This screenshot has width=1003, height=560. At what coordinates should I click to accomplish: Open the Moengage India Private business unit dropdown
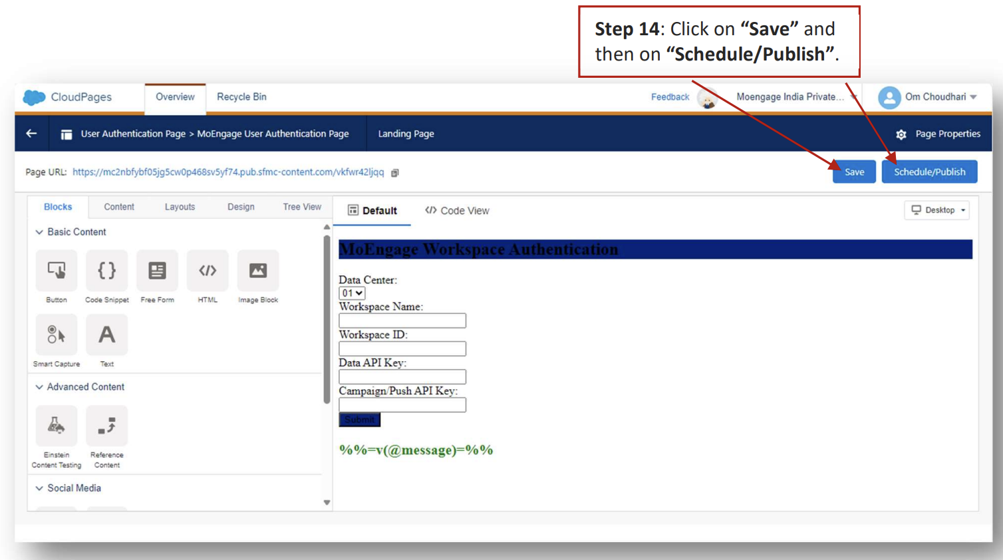[854, 97]
